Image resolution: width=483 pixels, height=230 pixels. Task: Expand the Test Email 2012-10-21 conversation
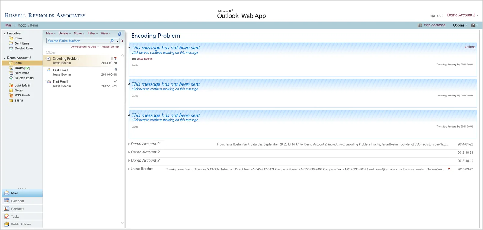pyautogui.click(x=46, y=81)
